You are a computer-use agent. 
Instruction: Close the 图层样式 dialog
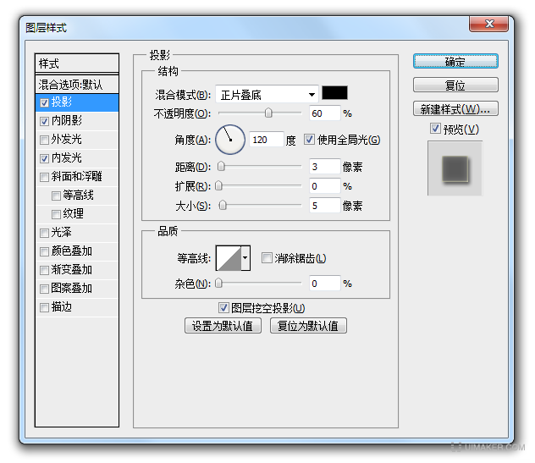(489, 24)
